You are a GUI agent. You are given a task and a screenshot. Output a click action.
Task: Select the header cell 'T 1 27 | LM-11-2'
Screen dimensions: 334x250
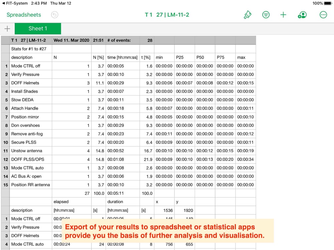tap(31, 40)
